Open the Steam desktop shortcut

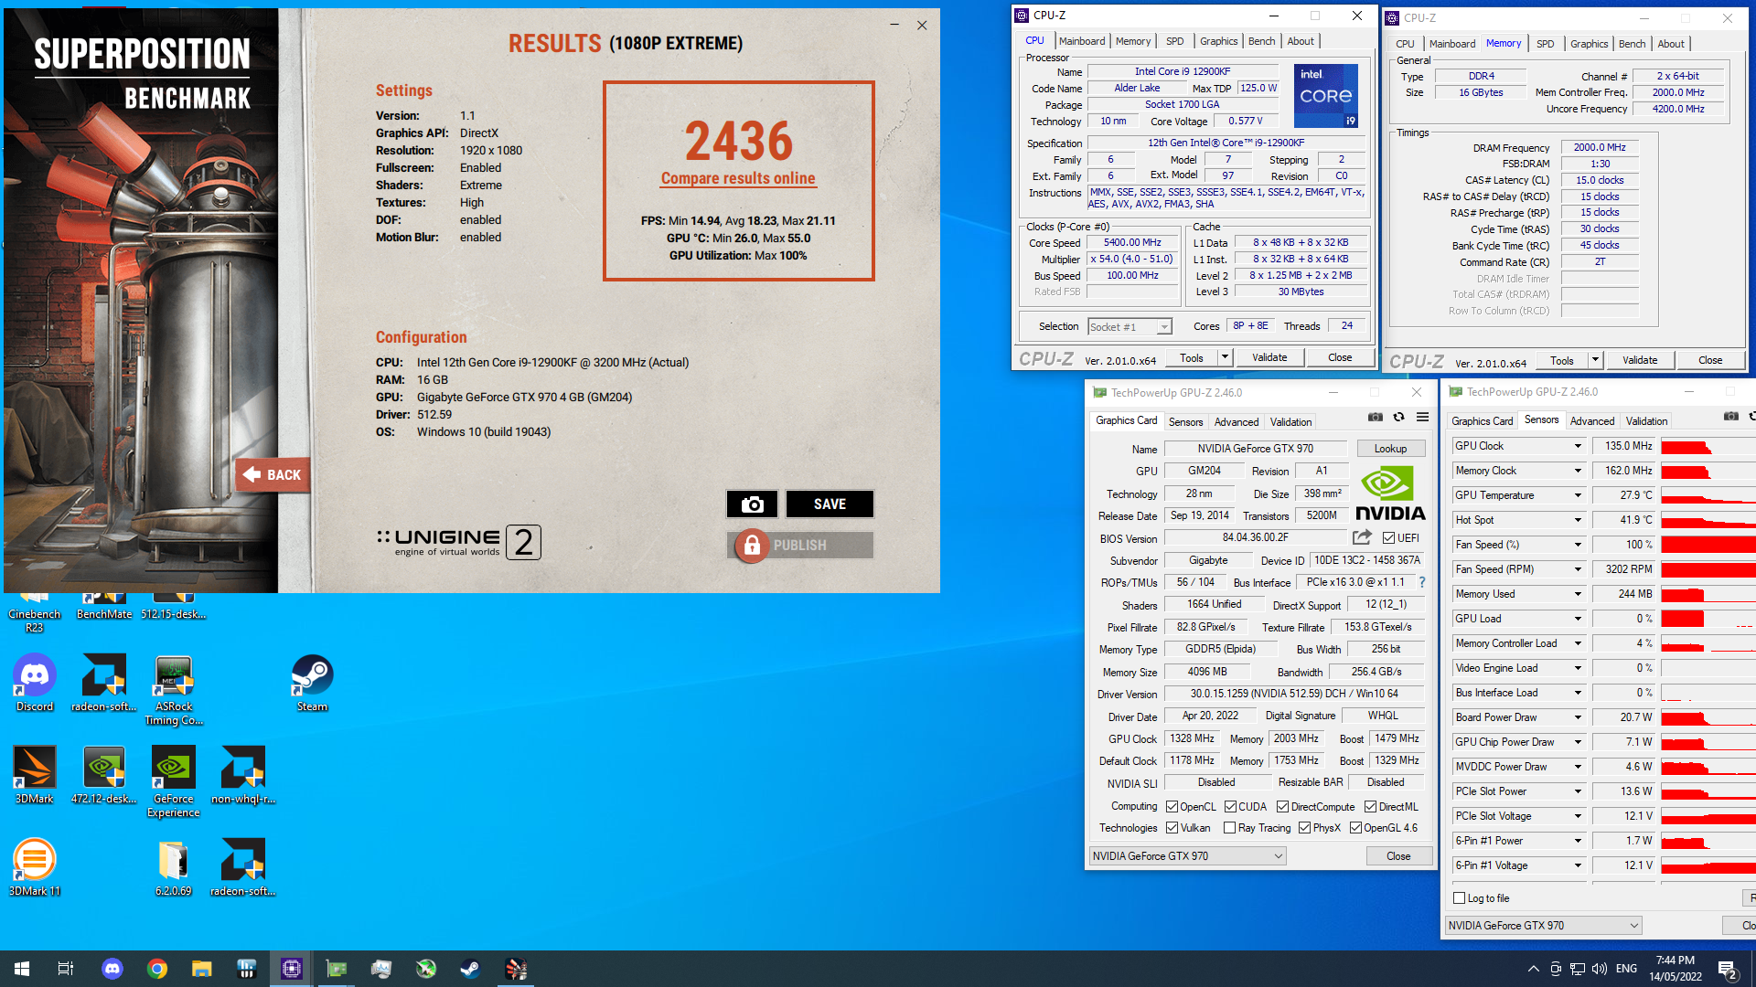point(312,684)
